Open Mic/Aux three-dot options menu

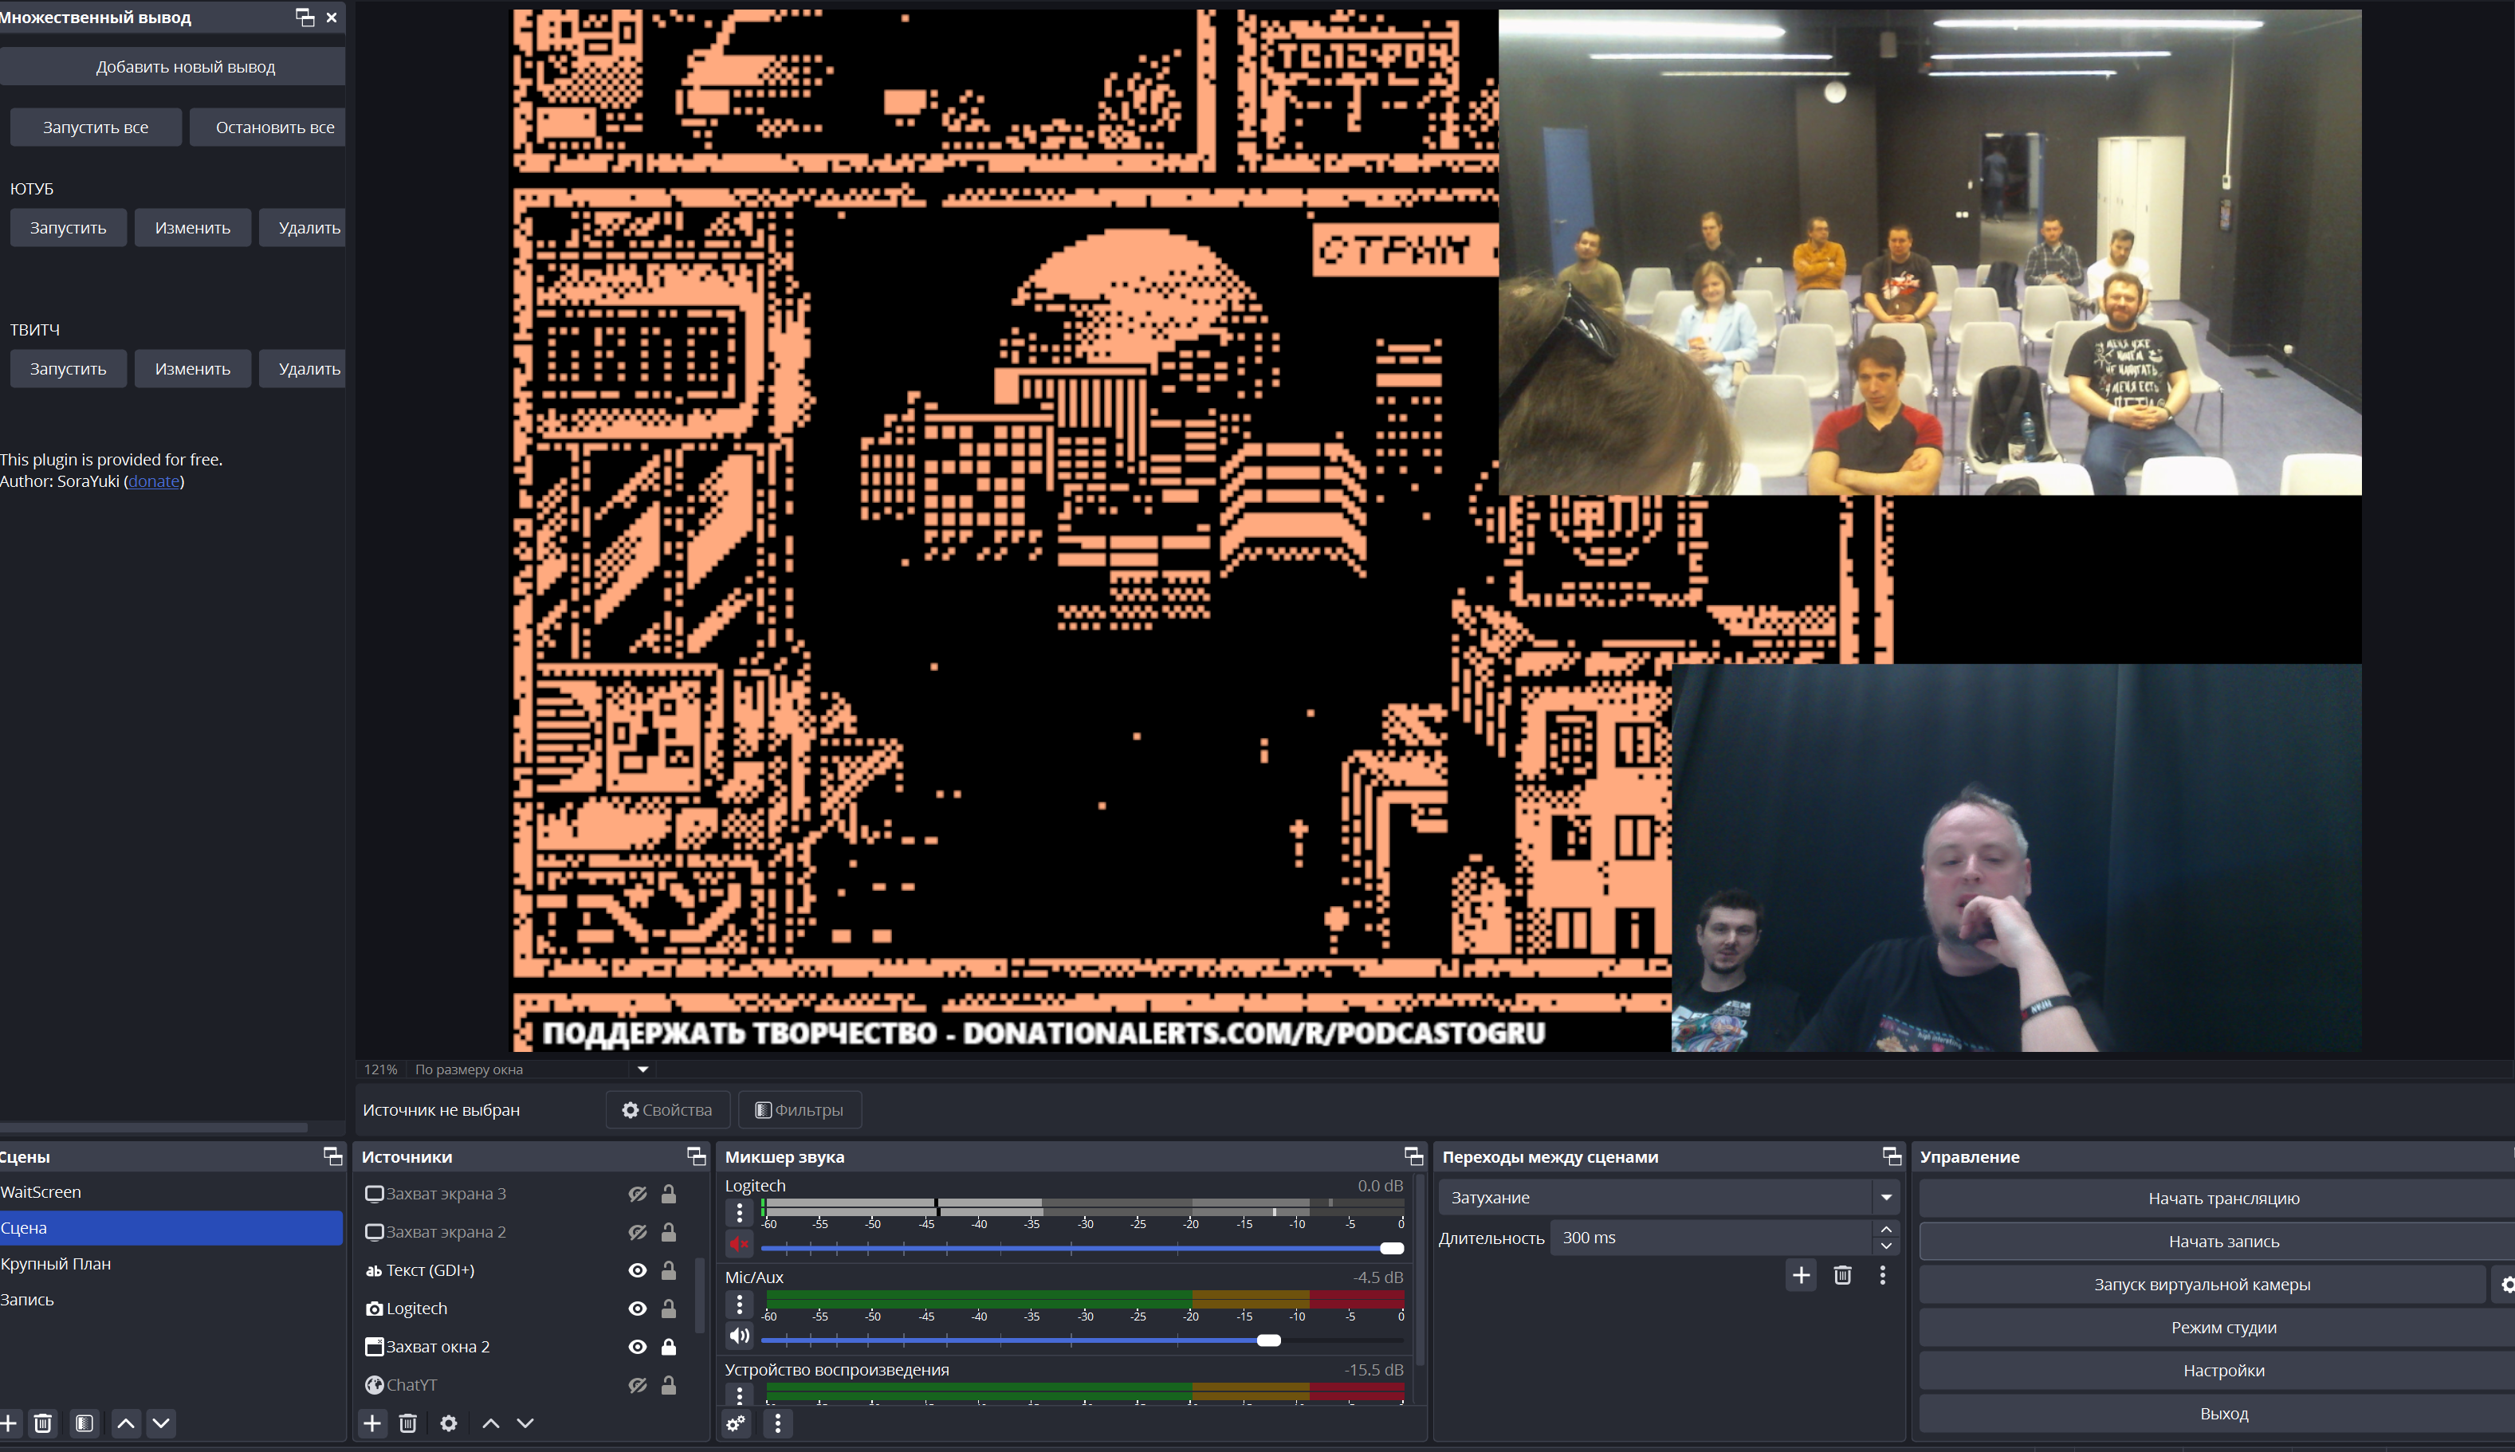[739, 1305]
